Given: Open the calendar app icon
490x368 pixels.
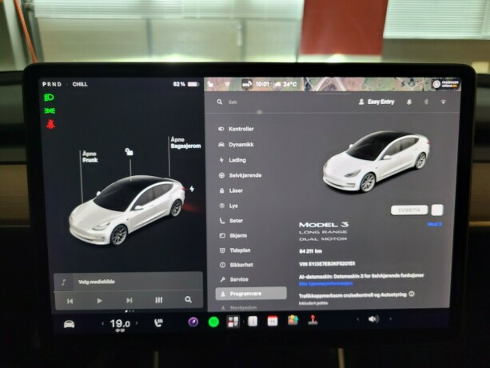Looking at the screenshot, I should tap(273, 321).
